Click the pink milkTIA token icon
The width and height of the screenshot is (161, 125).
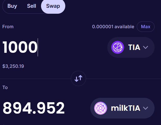[101, 108]
